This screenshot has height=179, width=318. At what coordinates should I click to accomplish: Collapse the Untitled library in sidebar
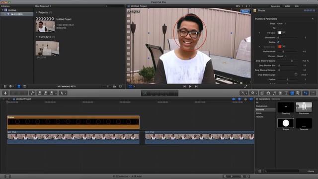click(2, 10)
